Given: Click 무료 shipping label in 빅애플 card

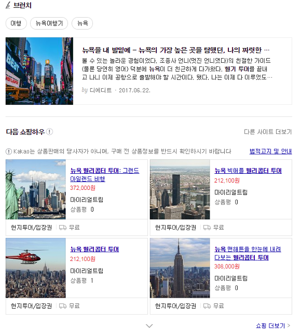Looking at the screenshot, I should tap(218, 228).
